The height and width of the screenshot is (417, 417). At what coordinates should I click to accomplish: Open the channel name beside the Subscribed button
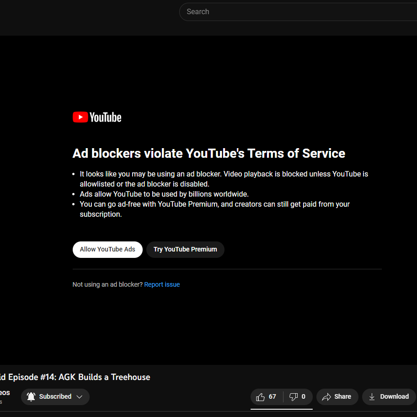point(5,393)
